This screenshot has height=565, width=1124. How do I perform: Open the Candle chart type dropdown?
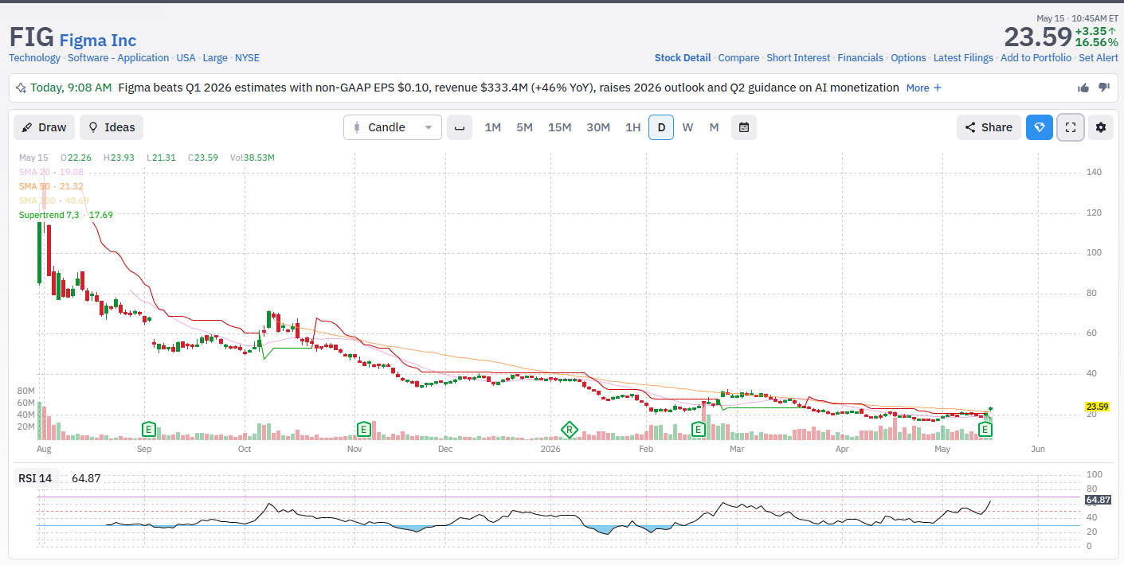coord(393,127)
